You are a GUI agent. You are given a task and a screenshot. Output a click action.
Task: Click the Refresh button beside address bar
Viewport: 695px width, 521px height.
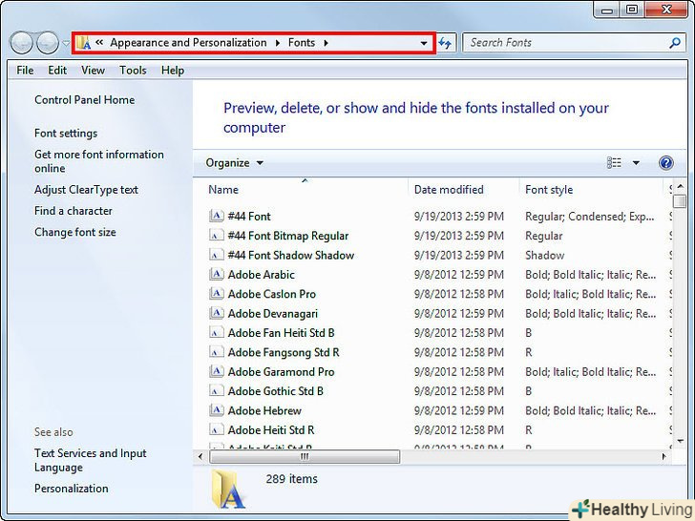pyautogui.click(x=445, y=43)
